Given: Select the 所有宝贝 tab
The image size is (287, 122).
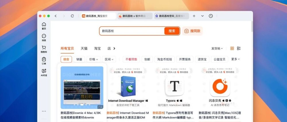Looking at the screenshot, I should [67, 49].
